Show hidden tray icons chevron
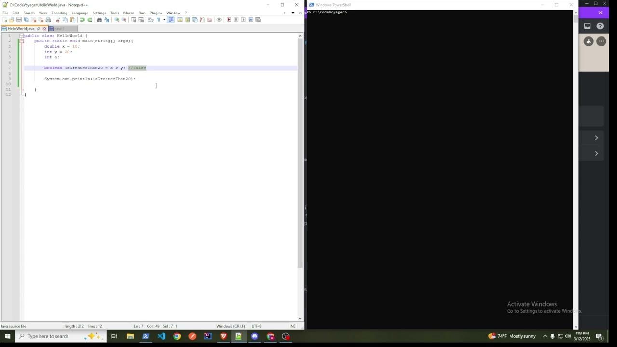 pyautogui.click(x=545, y=336)
